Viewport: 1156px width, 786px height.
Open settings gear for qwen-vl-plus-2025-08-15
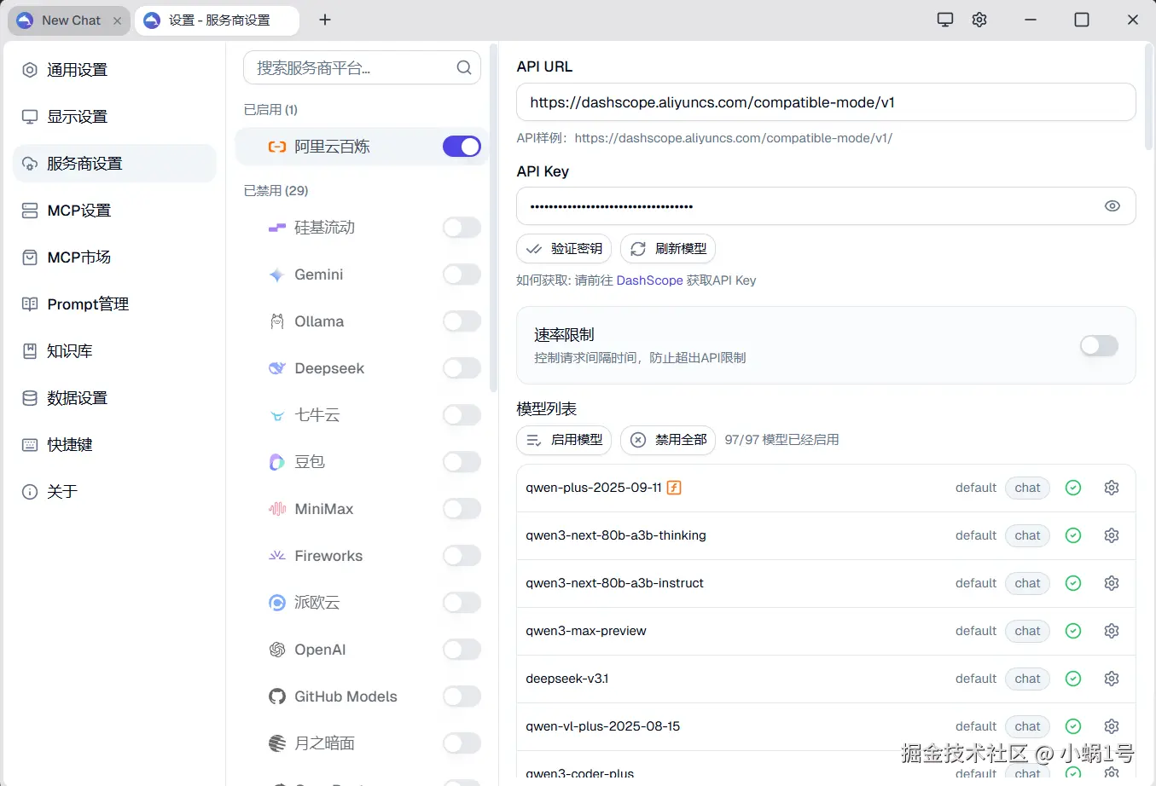(x=1112, y=726)
